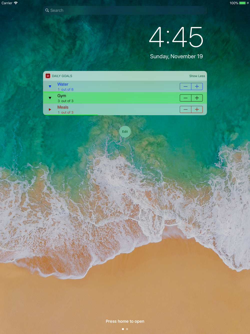Tap the 4:45 clock display
This screenshot has width=250, height=334.
coord(176,37)
